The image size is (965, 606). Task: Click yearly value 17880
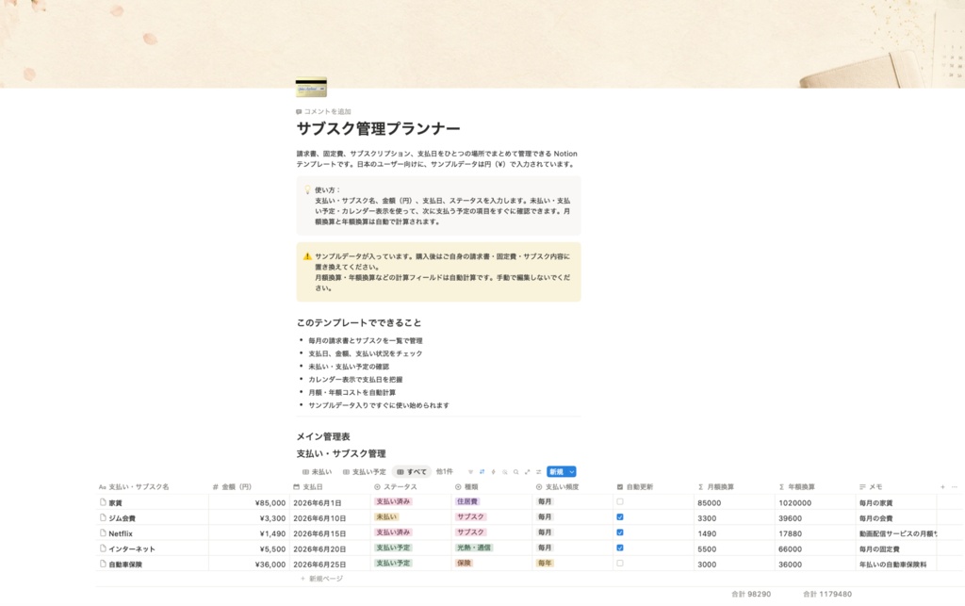[x=791, y=533]
